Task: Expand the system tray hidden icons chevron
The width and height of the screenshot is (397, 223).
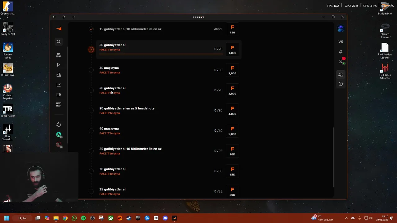Action: [x=346, y=218]
